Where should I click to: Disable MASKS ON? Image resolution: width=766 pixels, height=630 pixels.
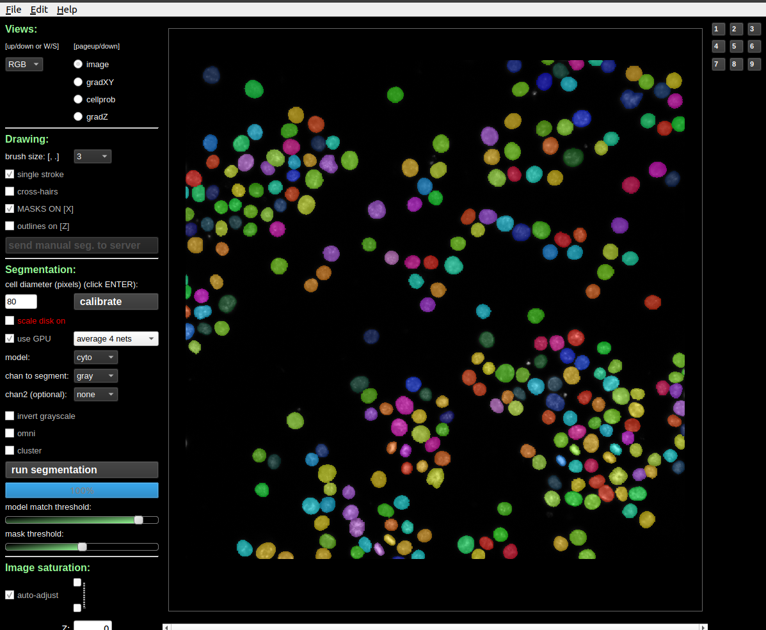(x=10, y=209)
